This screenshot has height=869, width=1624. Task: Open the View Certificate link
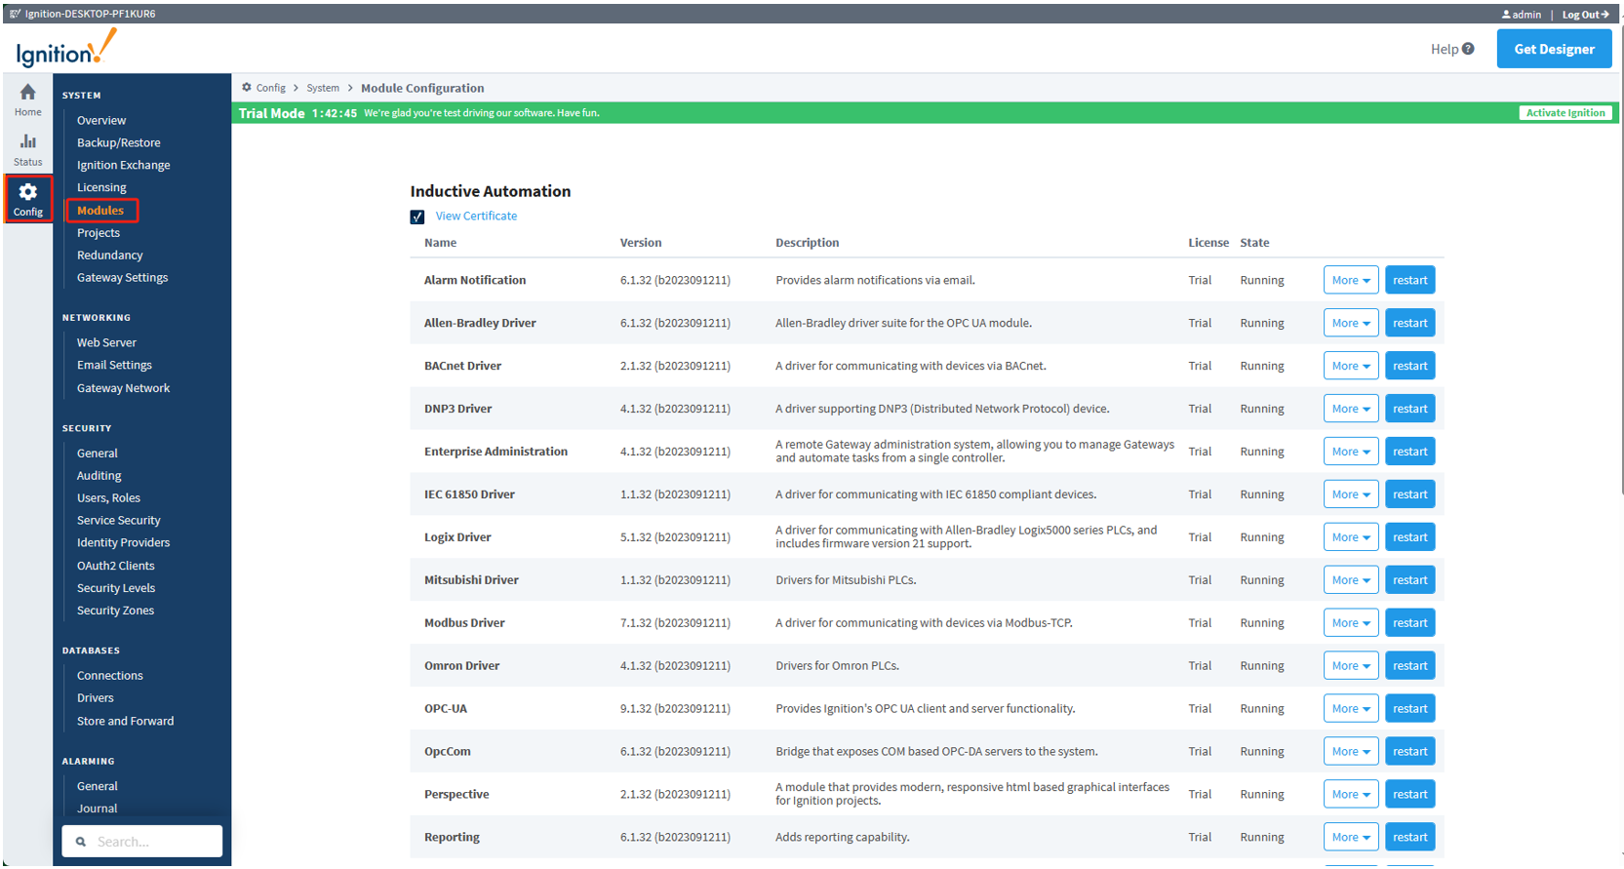pyautogui.click(x=476, y=217)
